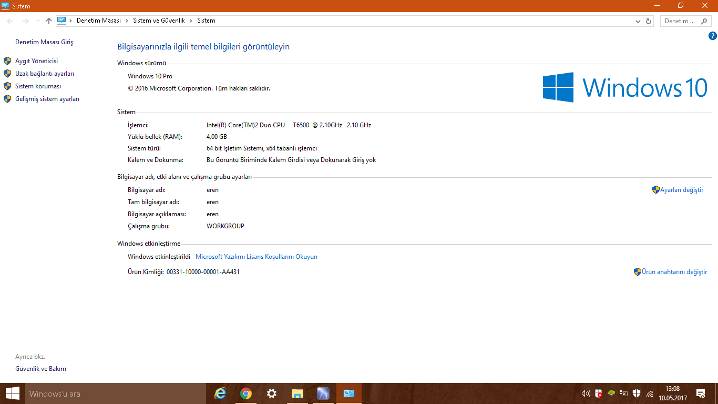Click the active Control Panel taskbar icon
Screen dimensions: 718x404
coord(349,393)
